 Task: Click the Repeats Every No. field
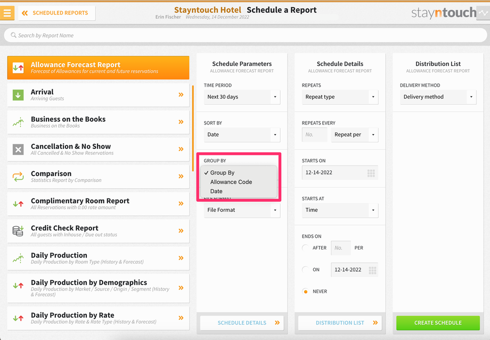[x=314, y=135]
